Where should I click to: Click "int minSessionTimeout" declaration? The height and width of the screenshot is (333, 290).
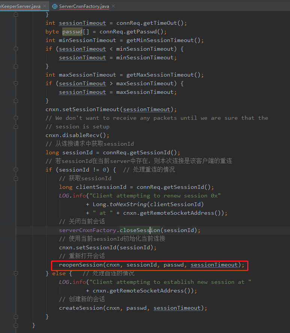[x=81, y=40]
